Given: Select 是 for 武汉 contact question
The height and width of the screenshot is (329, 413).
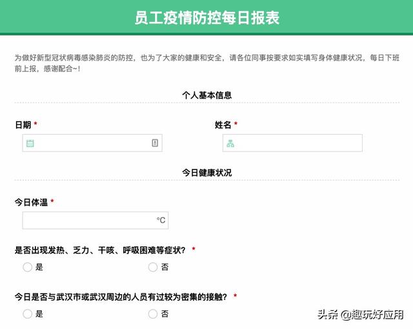Looking at the screenshot, I should 27,314.
